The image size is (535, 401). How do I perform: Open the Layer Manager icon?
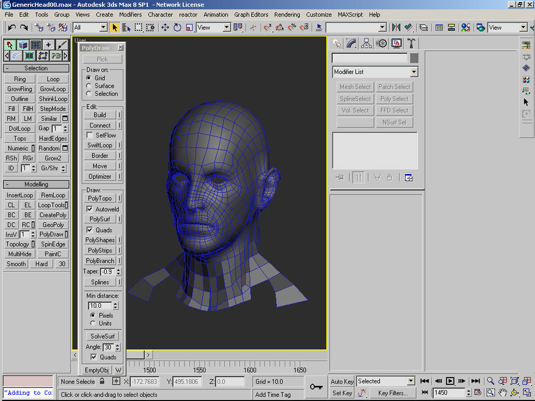tap(424, 27)
